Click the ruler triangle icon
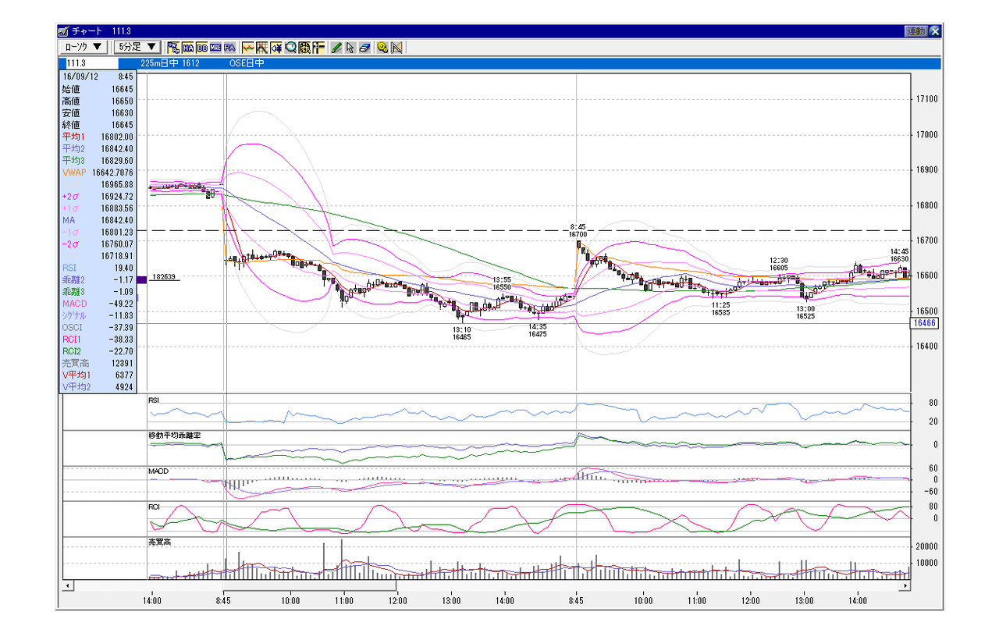Image resolution: width=999 pixels, height=633 pixels. pyautogui.click(x=396, y=48)
